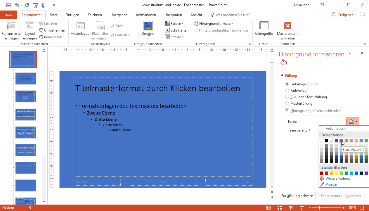Choose Musterfüllung radio option

point(287,103)
